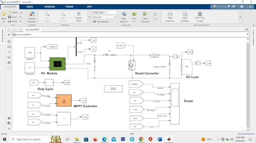The width and height of the screenshot is (256, 143).
Task: Expand the Run button dropdown arrow
Action: tap(134, 22)
